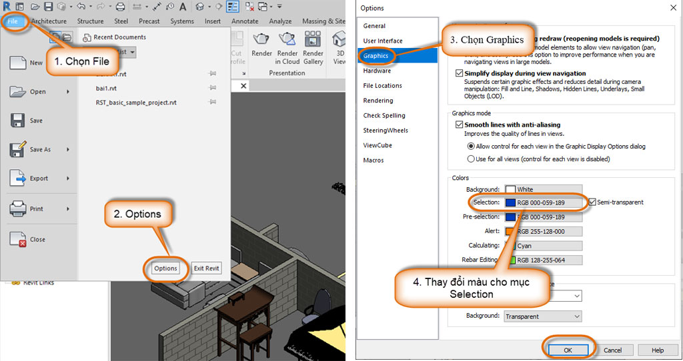Click the Print icon in quick access toolbar

120,7
